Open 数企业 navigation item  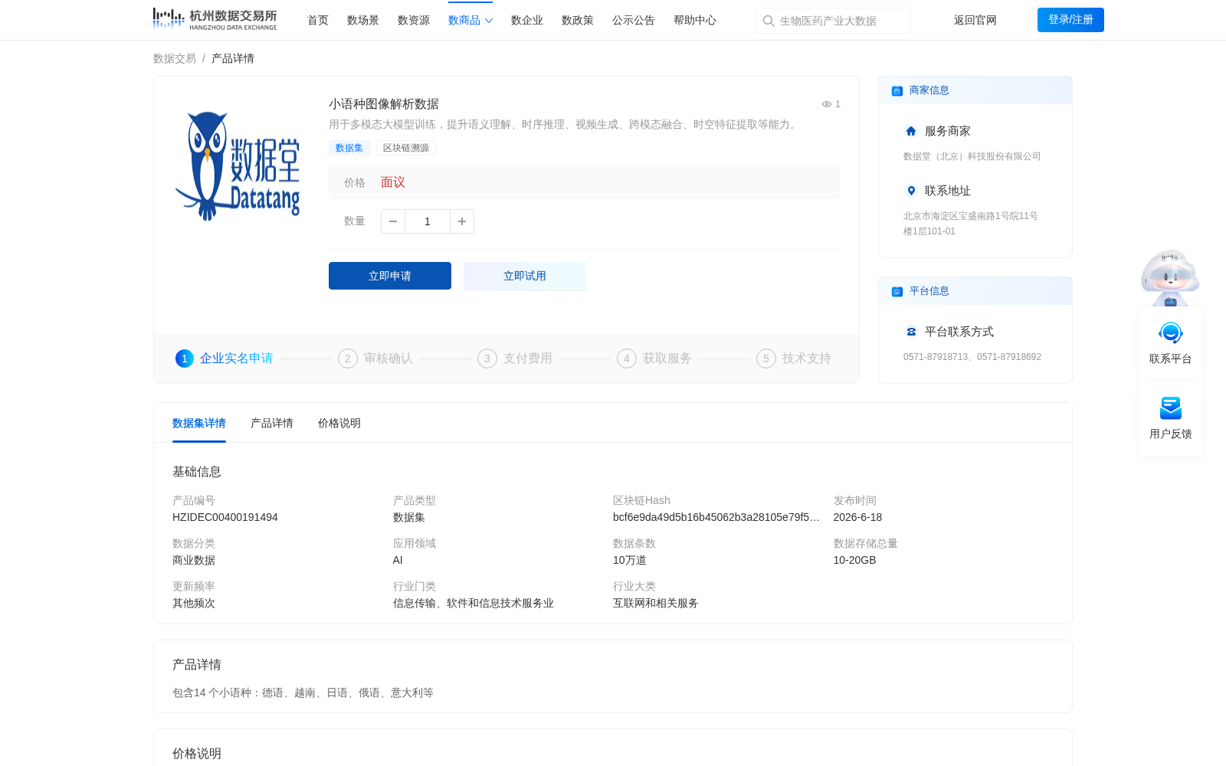(527, 21)
